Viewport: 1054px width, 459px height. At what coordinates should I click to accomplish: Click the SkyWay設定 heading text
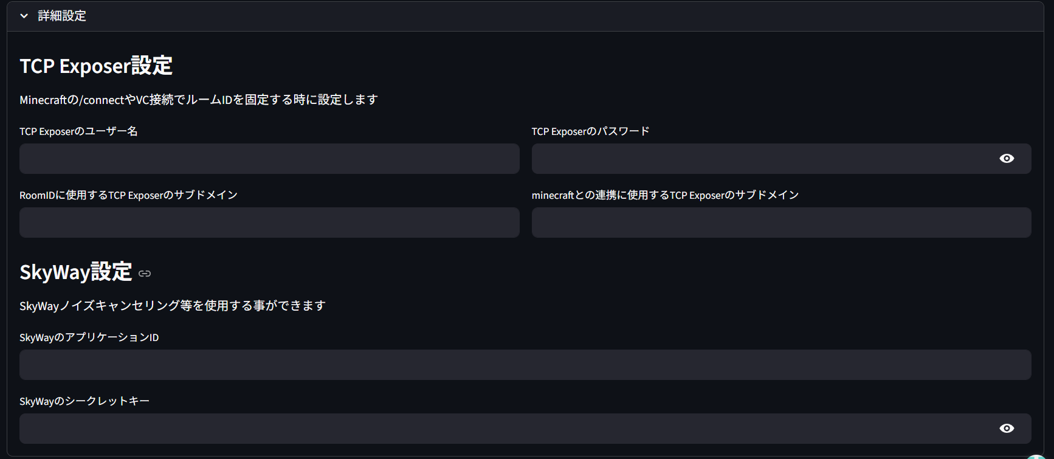coord(76,272)
